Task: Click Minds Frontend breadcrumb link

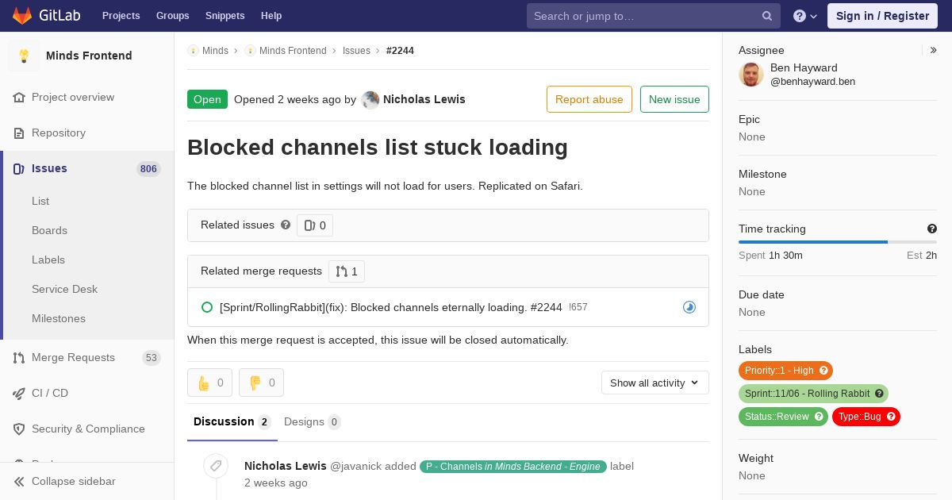Action: point(293,51)
